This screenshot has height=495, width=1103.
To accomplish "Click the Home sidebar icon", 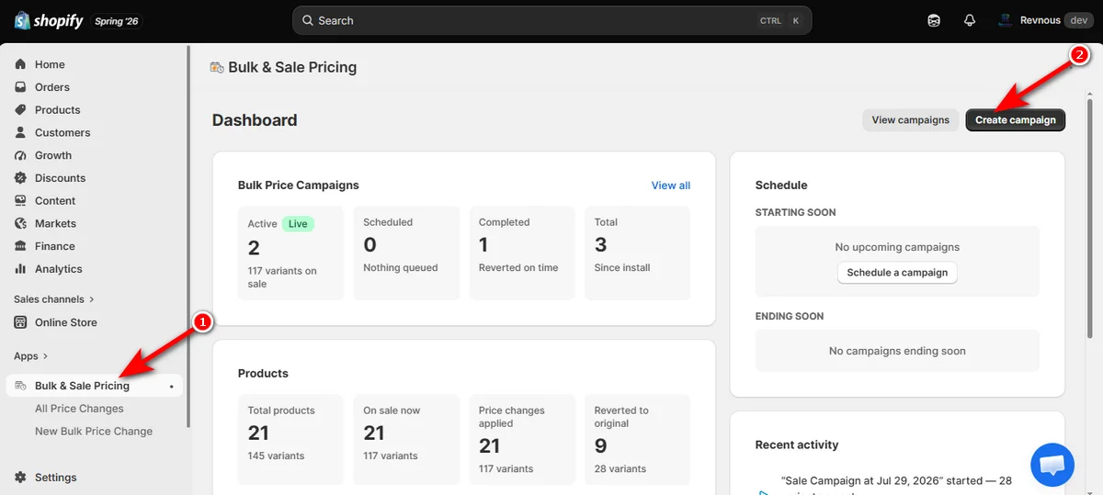I will point(20,64).
